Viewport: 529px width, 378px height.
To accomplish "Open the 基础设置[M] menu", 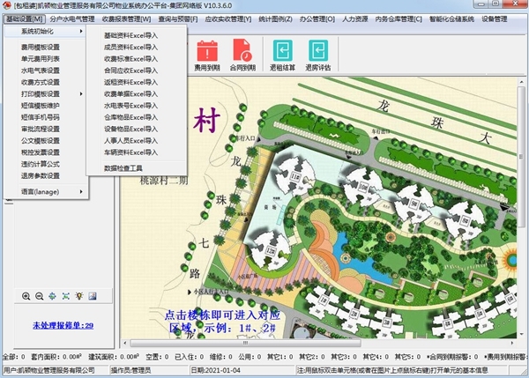I will 25,19.
